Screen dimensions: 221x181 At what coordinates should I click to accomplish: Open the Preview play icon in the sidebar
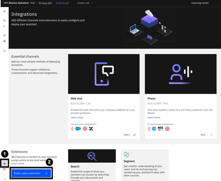(4, 26)
